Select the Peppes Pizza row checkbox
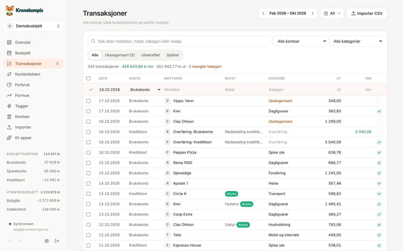The width and height of the screenshot is (403, 251). (88, 152)
